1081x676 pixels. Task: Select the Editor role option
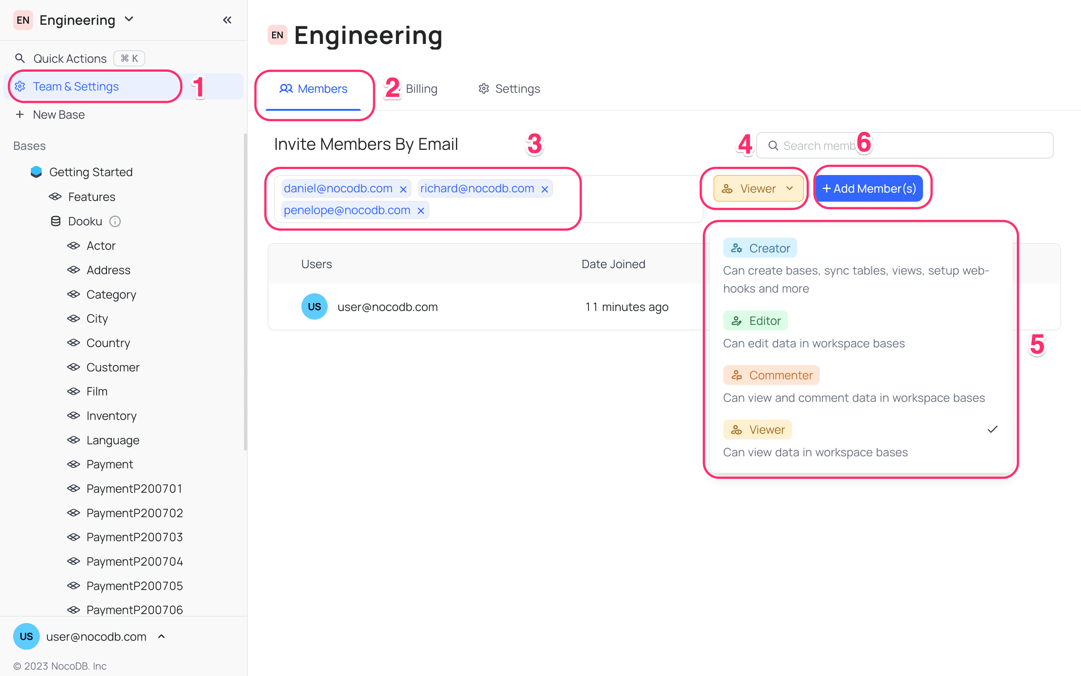pyautogui.click(x=755, y=321)
